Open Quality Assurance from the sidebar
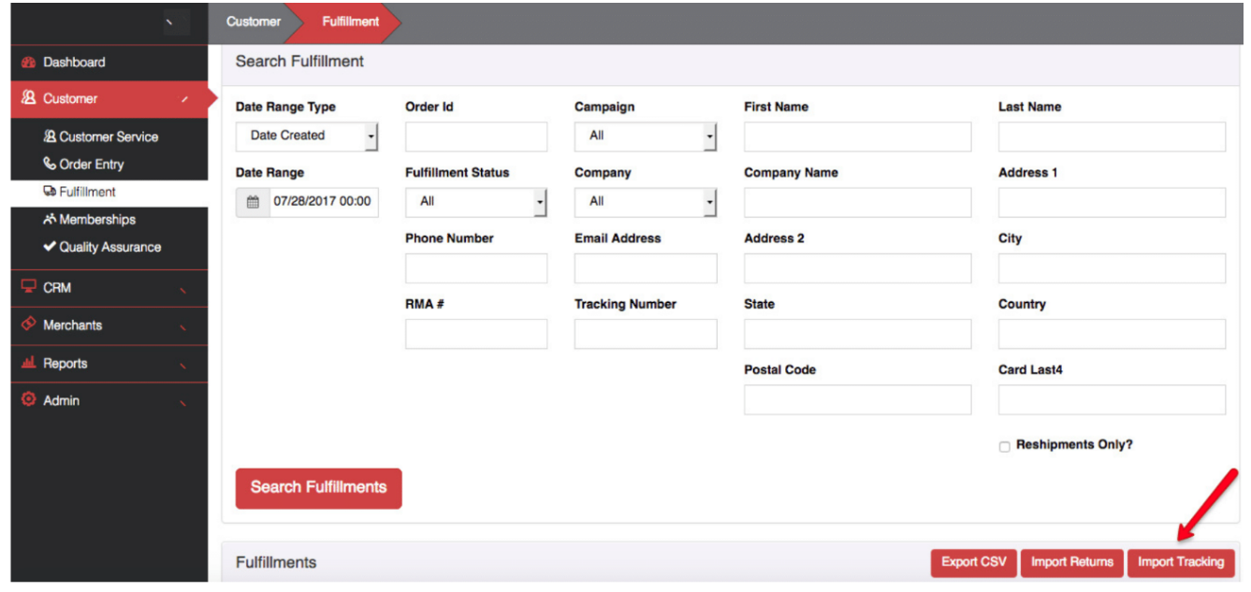1251x592 pixels. (109, 248)
